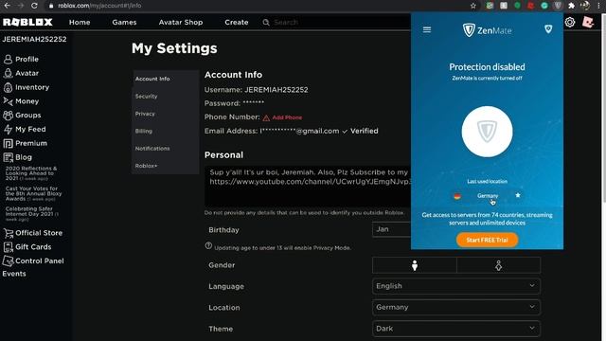Click in the Roblox search field

pyautogui.click(x=336, y=23)
